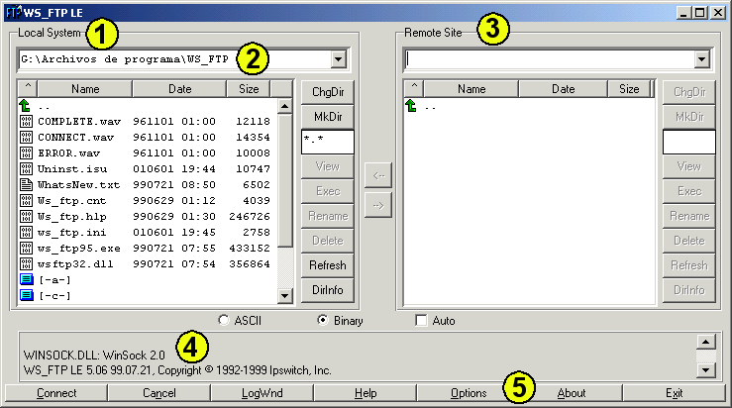Sort remote files by Date column
Screen dimensions: 732x408
pyautogui.click(x=563, y=89)
